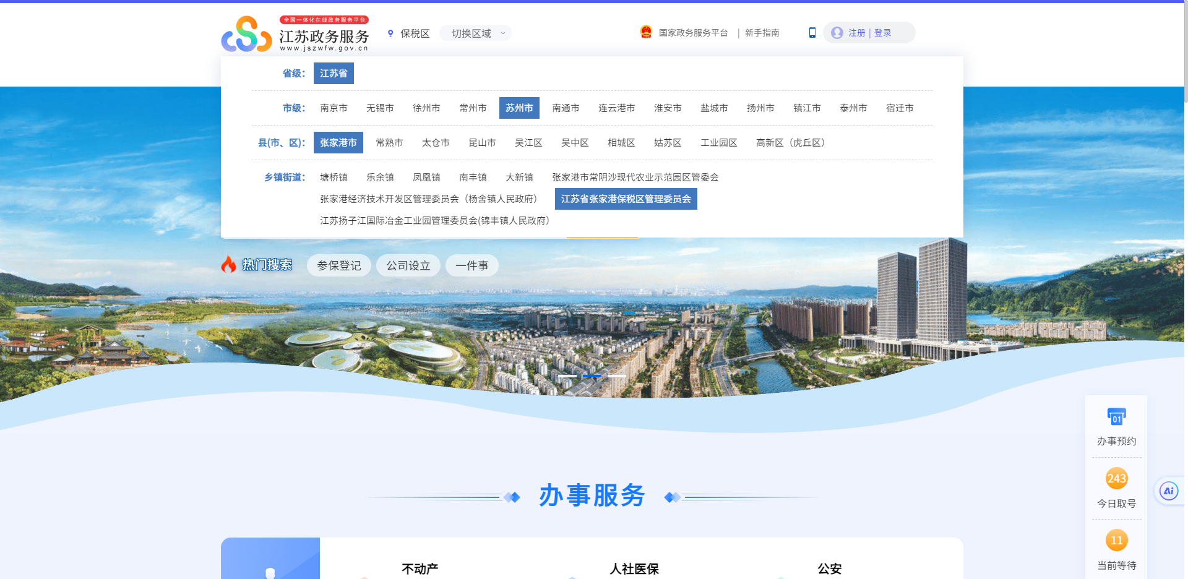Click the 公司设立 hot search tag
The image size is (1188, 579).
(408, 266)
